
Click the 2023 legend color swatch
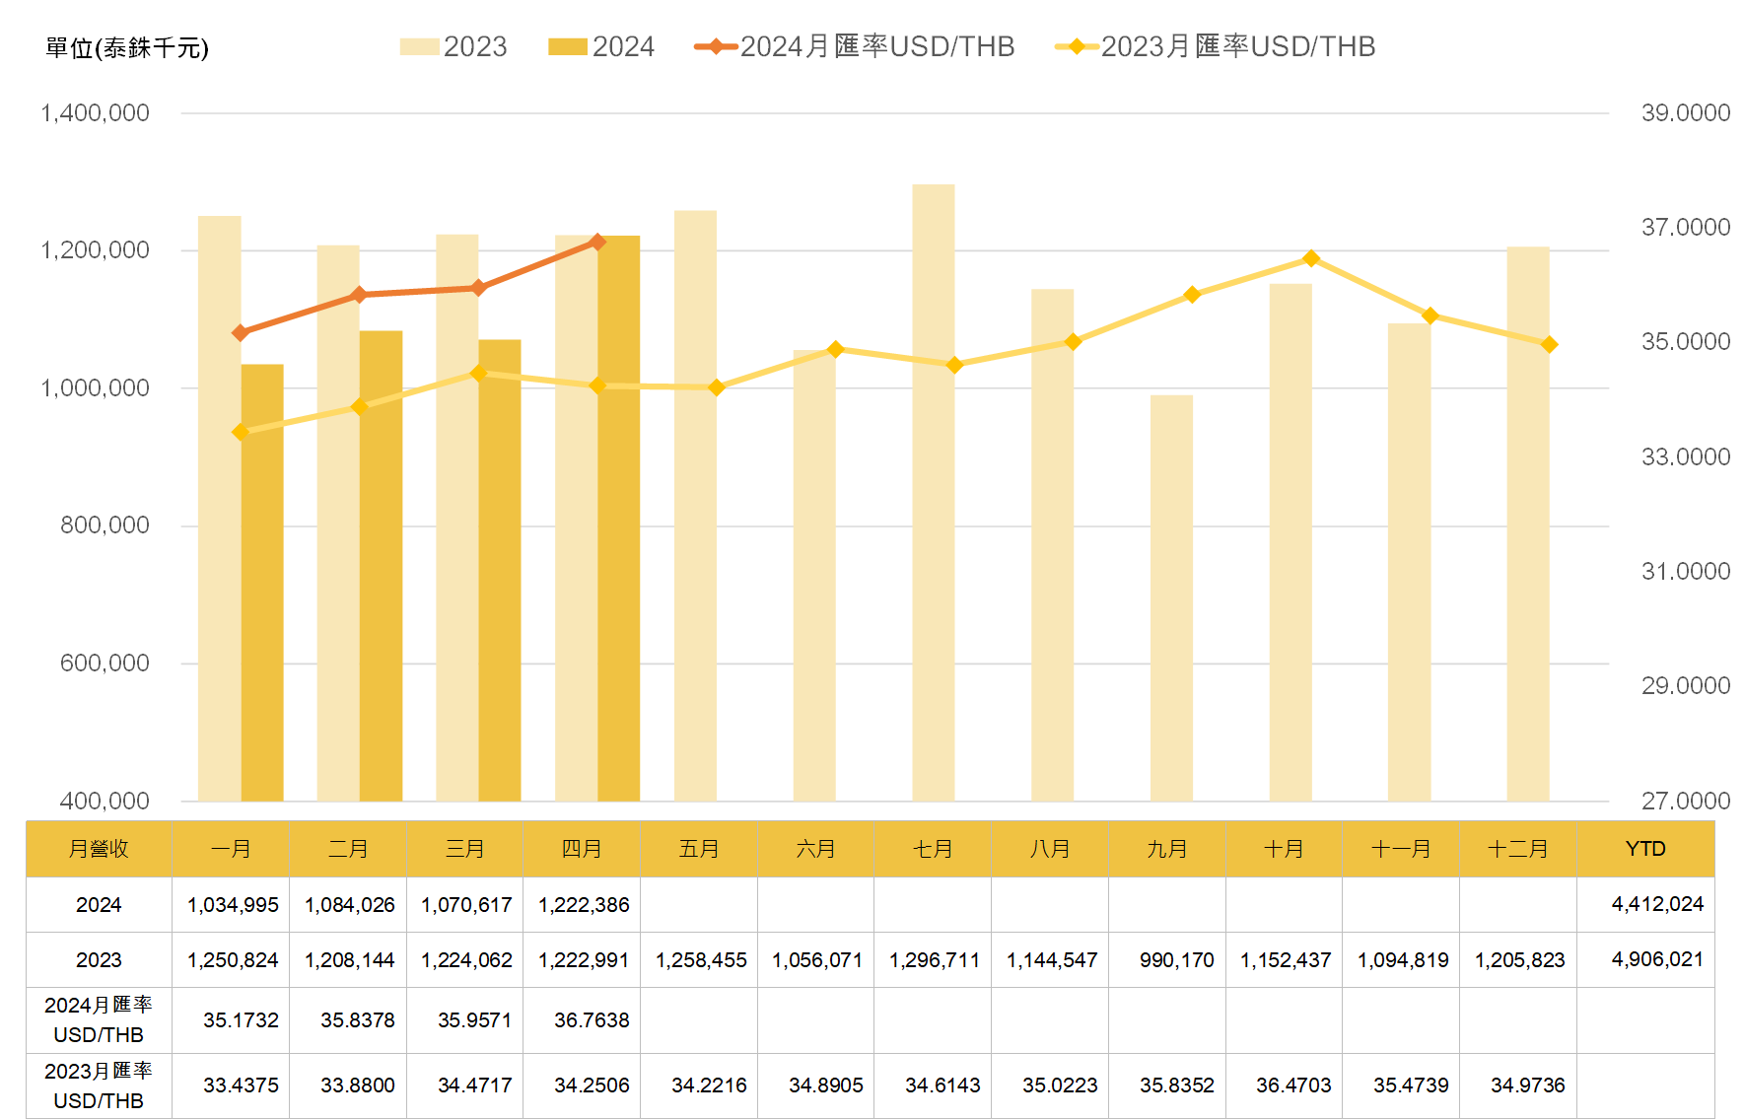pos(419,46)
